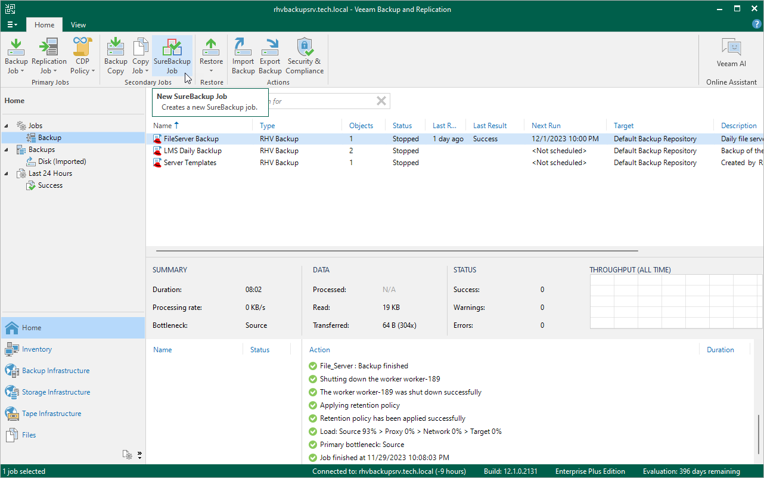Click 'Build: 12.1.0.2131' in status bar
Screen dimensions: 764x478
pyautogui.click(x=512, y=471)
